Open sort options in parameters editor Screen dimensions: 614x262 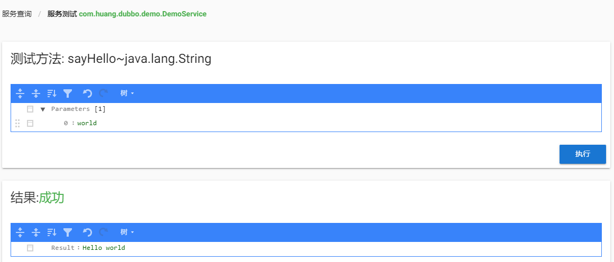(52, 93)
